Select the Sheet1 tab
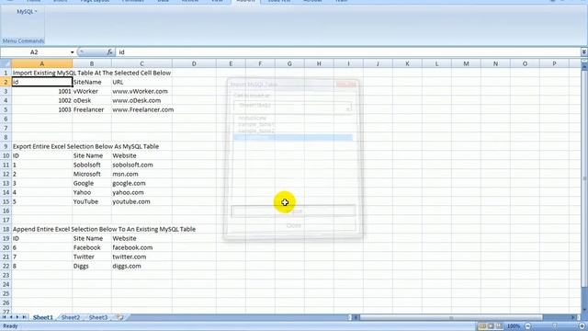588x331 pixels. (43, 317)
